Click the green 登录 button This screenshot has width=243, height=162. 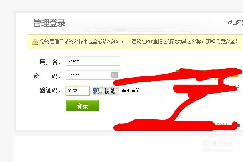click(x=83, y=106)
